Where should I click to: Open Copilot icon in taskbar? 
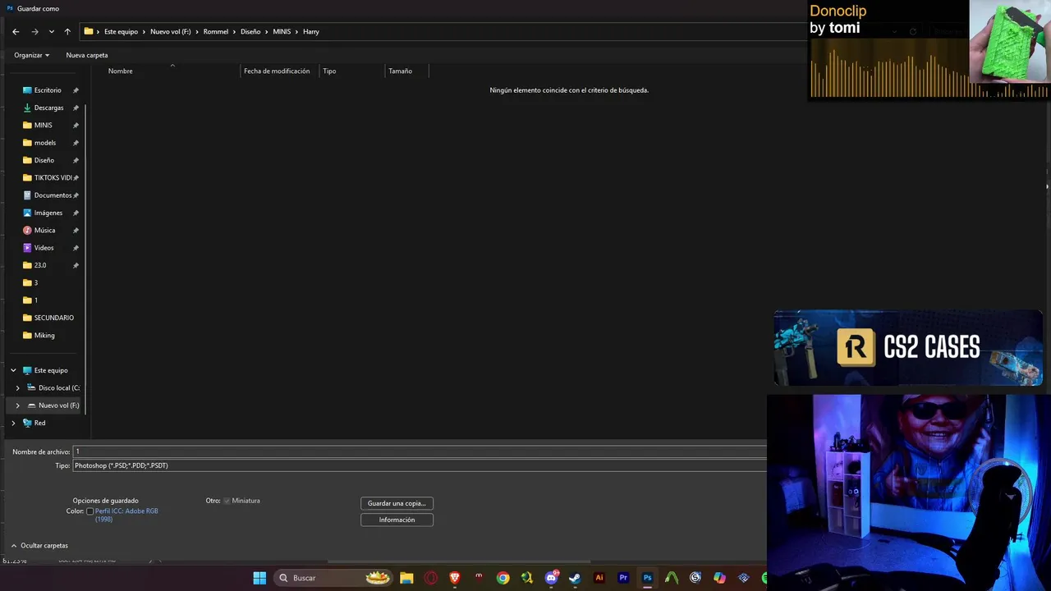click(x=720, y=578)
